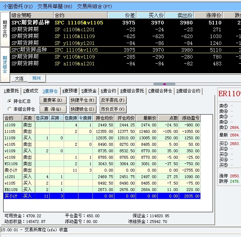Click the 保证金 114820.95 value

coord(160,216)
